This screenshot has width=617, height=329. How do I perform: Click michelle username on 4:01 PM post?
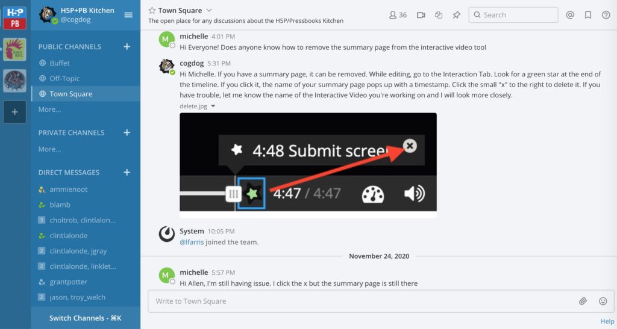(x=193, y=36)
